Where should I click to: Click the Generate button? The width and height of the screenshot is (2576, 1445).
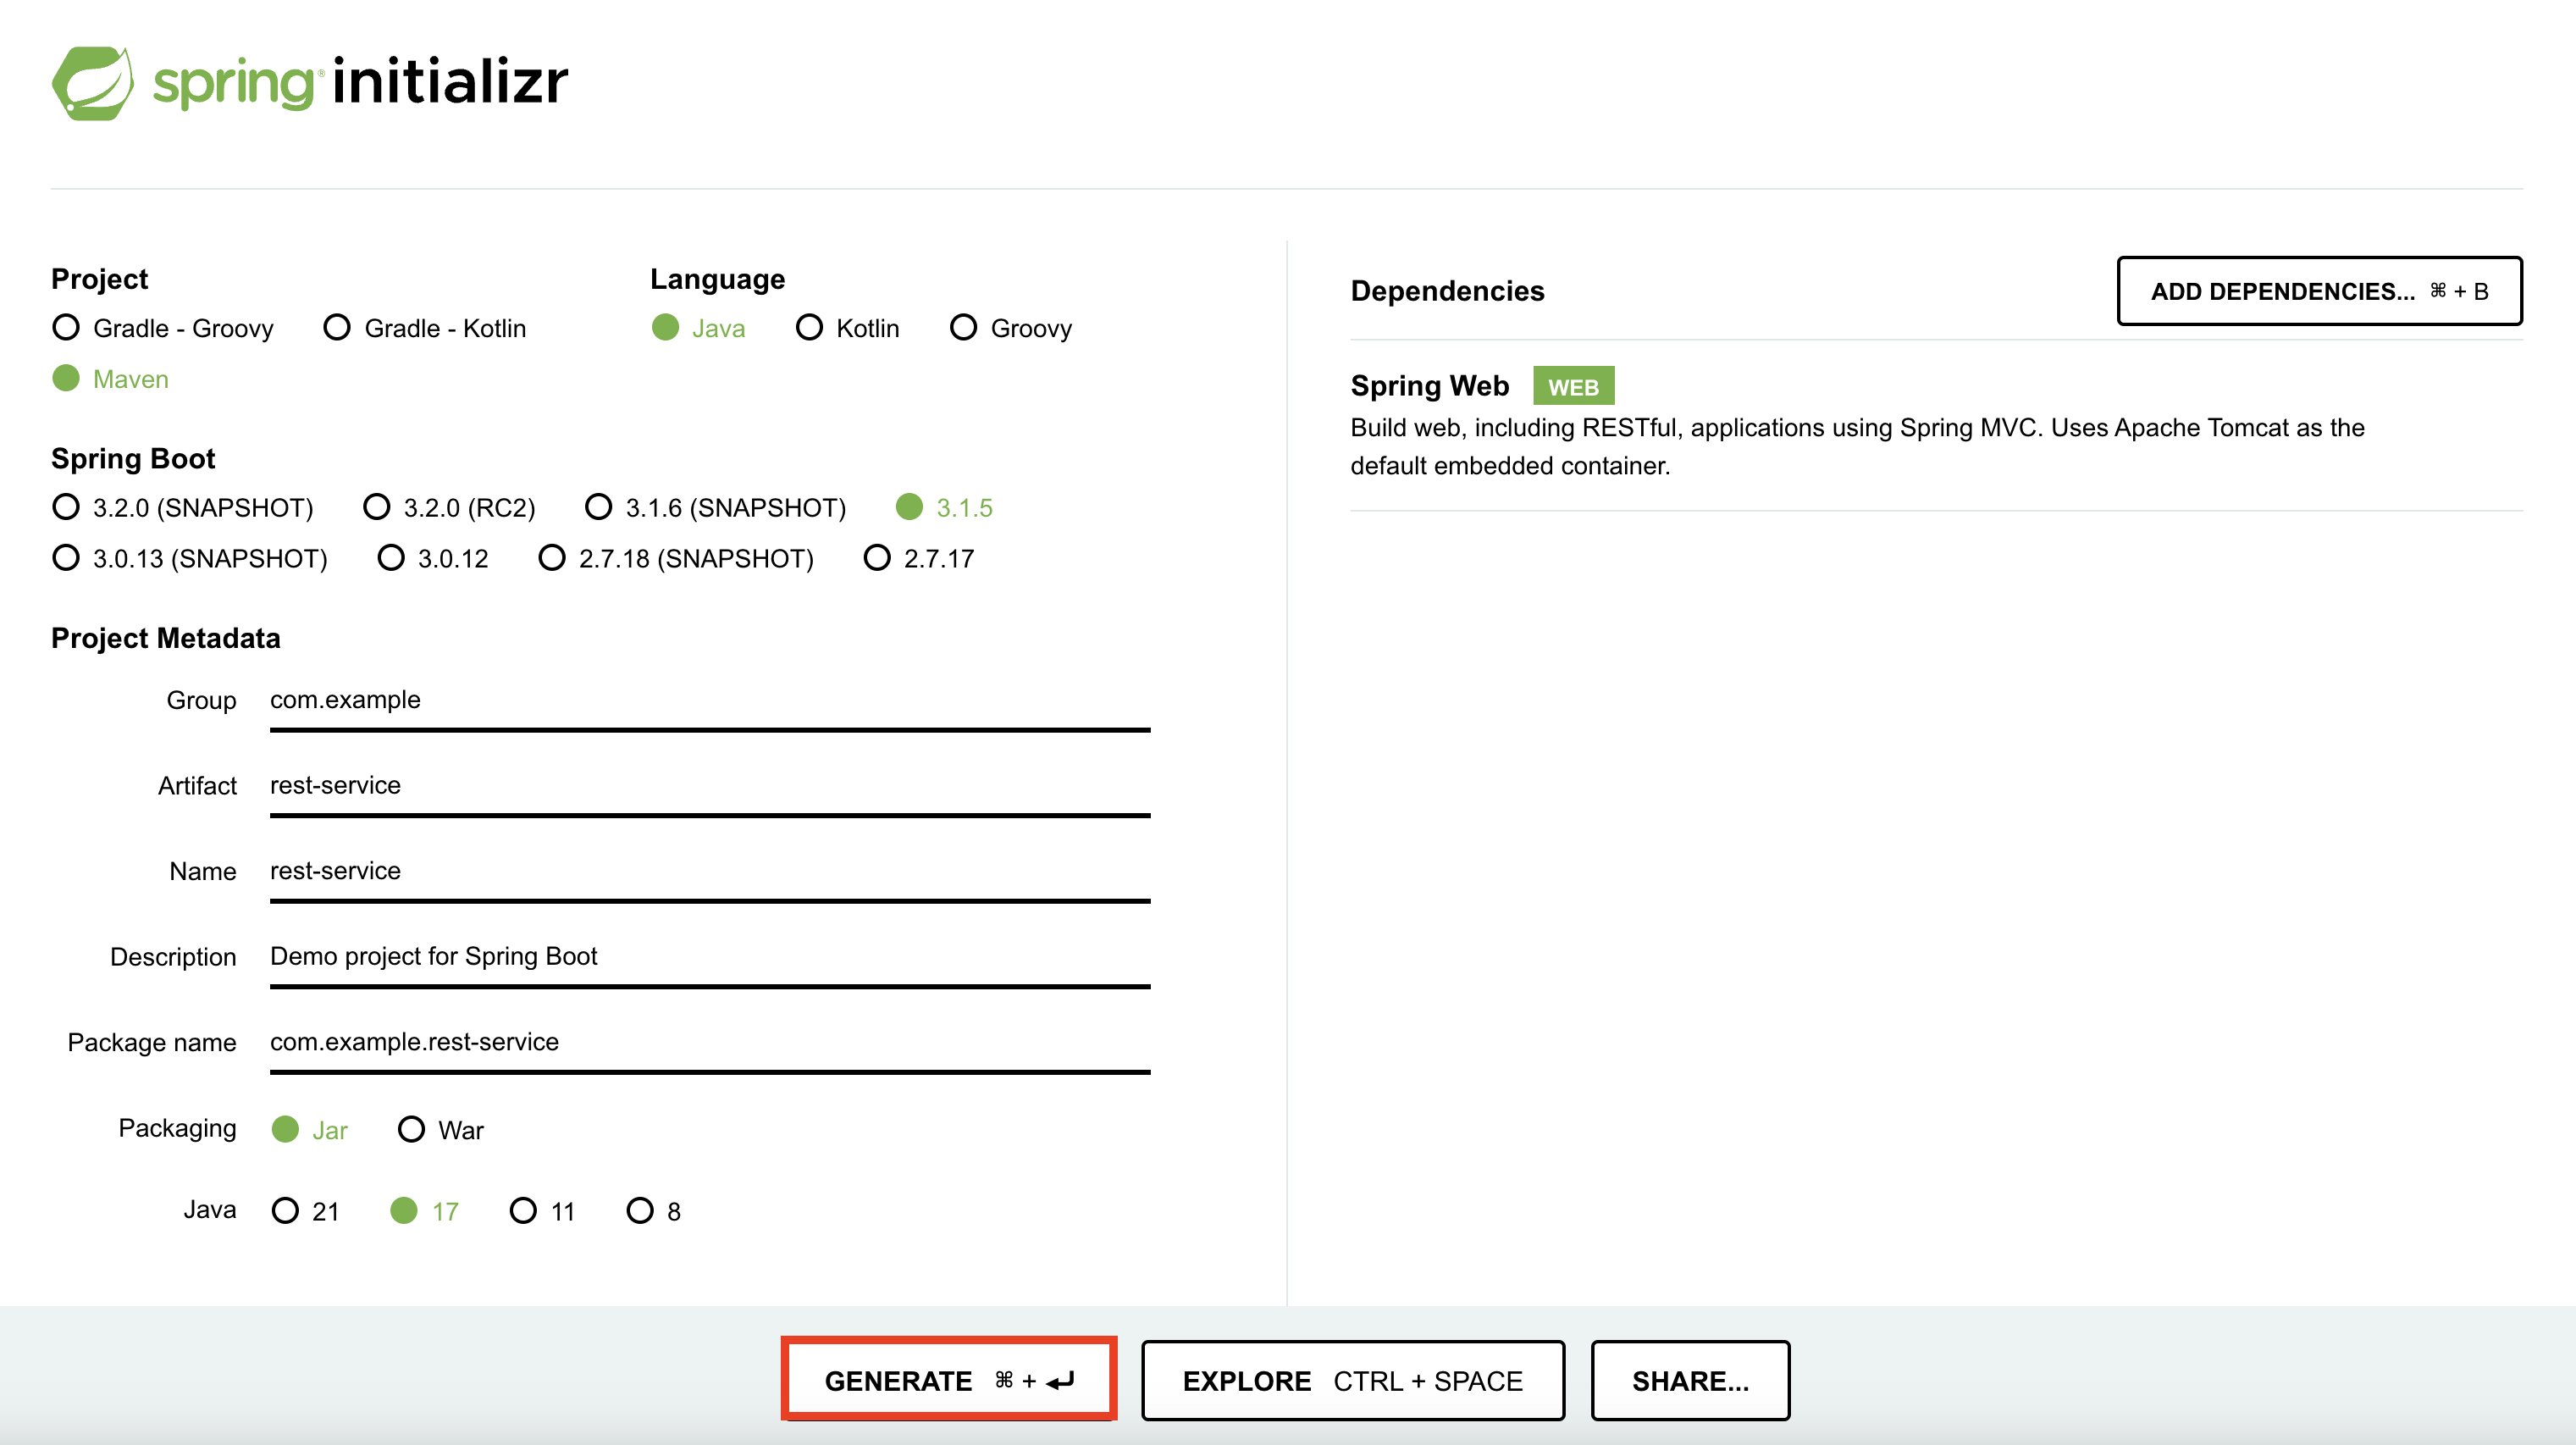pos(948,1380)
